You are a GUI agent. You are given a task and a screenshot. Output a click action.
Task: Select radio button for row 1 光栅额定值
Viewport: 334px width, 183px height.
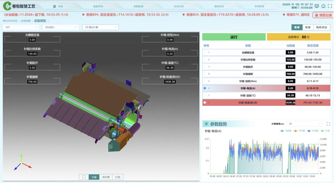click(205, 53)
